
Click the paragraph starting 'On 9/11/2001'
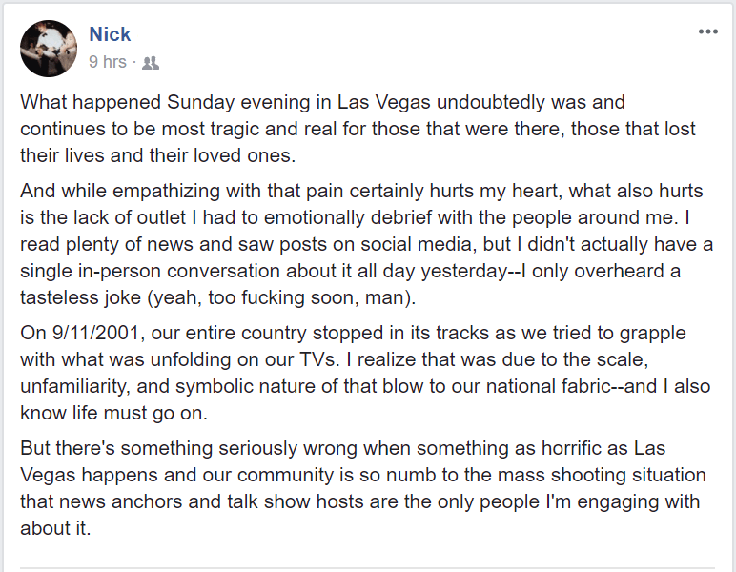[365, 373]
